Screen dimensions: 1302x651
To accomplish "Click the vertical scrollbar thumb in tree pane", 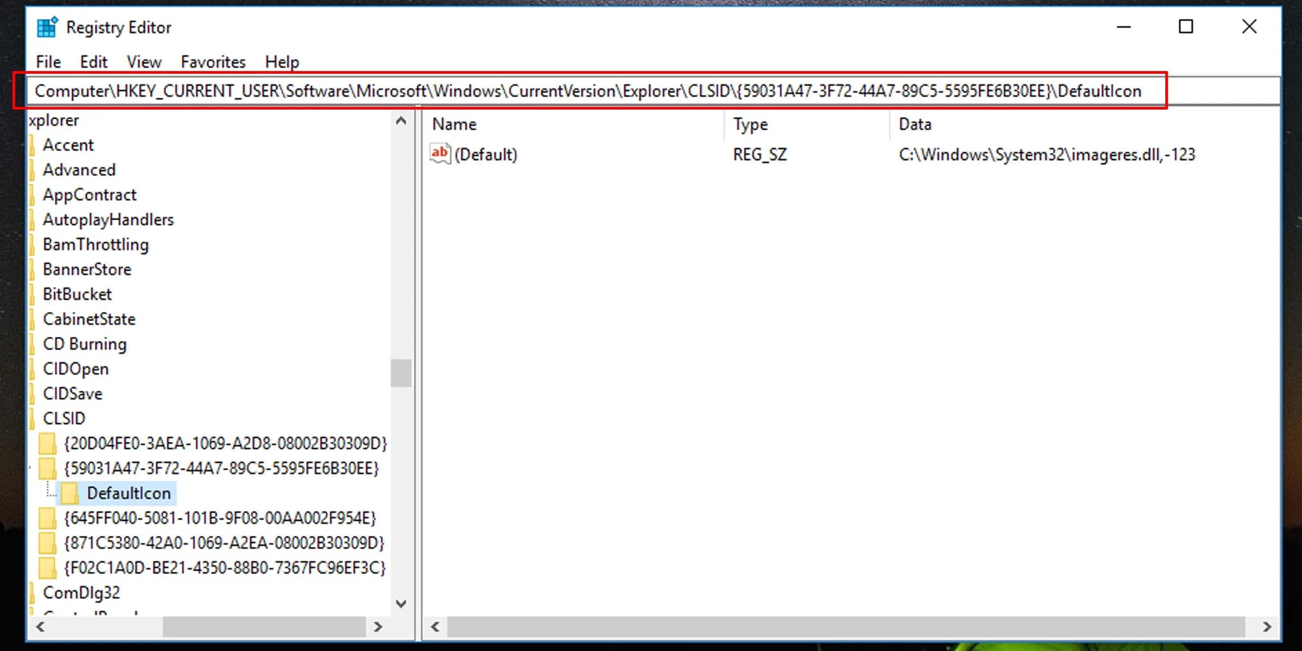I will click(x=401, y=373).
